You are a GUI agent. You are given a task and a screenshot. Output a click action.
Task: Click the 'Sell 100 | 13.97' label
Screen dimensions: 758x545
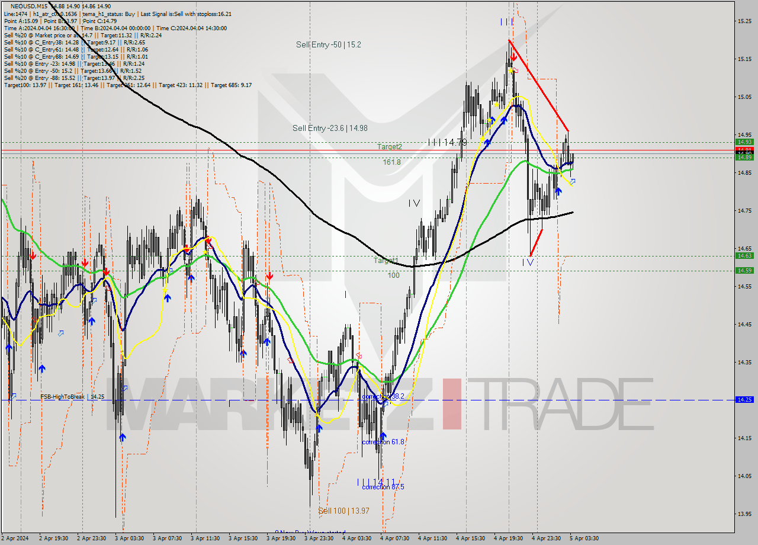(x=344, y=511)
